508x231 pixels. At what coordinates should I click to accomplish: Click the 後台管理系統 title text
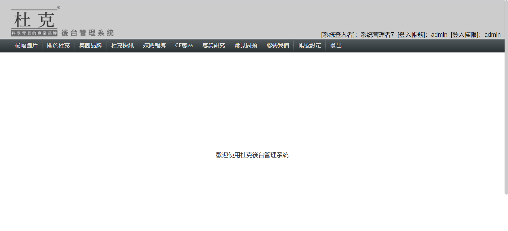[x=88, y=33]
